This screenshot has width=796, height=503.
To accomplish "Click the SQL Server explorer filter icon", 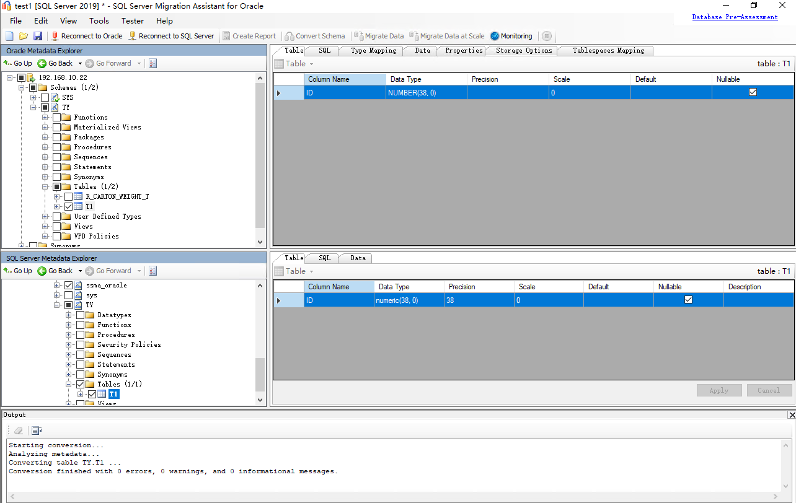I will [x=153, y=271].
